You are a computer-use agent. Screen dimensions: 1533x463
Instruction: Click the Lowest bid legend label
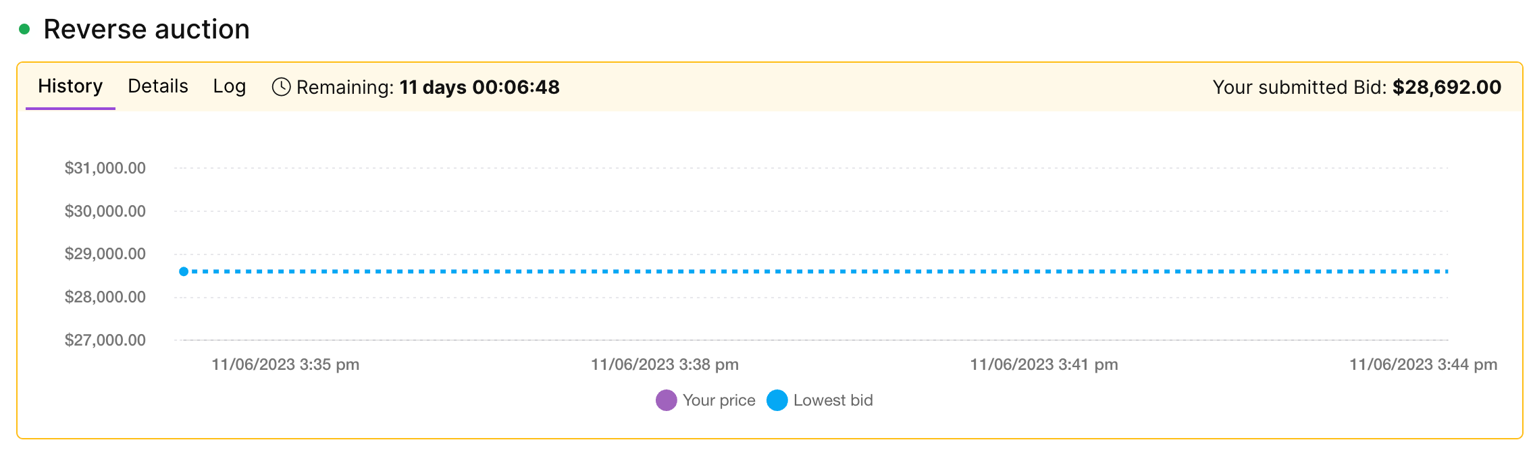tap(833, 400)
